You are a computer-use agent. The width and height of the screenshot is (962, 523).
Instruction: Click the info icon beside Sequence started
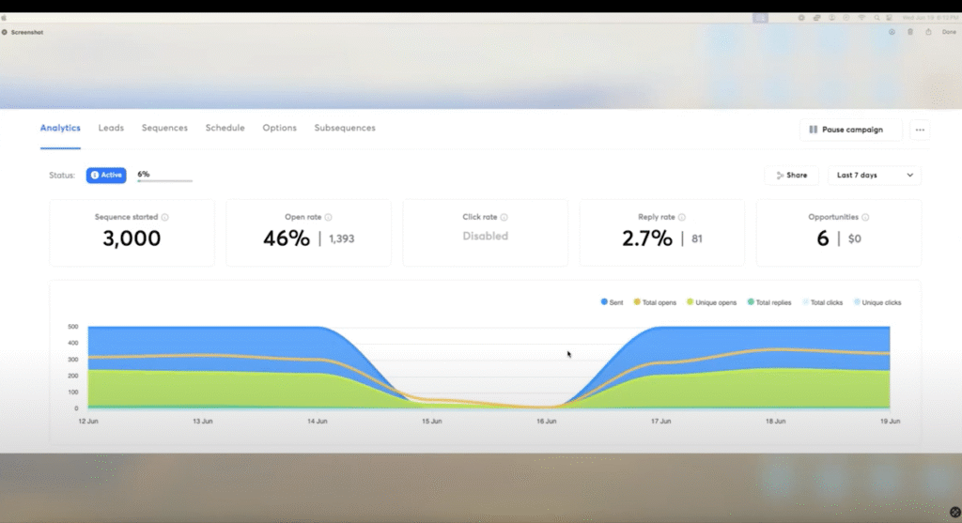click(x=165, y=217)
